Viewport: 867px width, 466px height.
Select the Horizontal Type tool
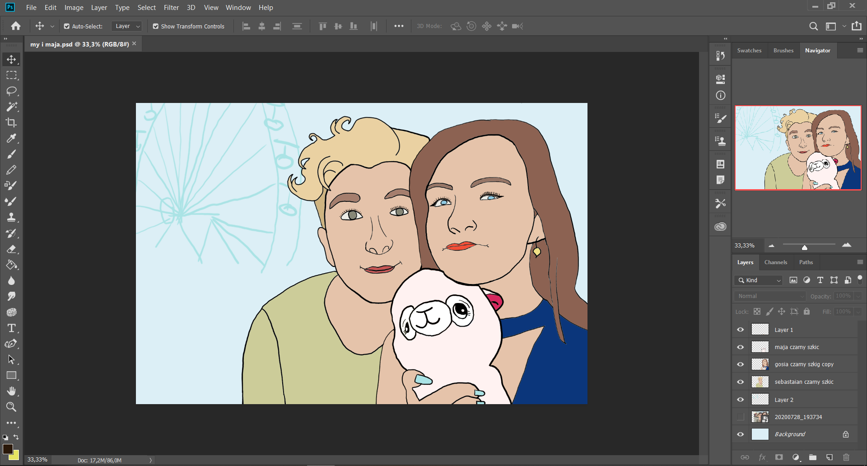coord(11,328)
